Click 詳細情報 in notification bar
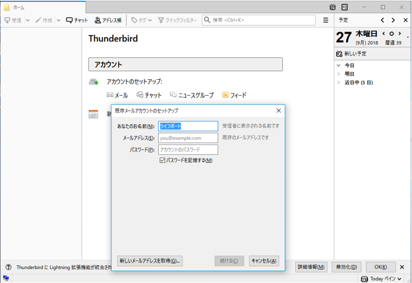 (311, 267)
